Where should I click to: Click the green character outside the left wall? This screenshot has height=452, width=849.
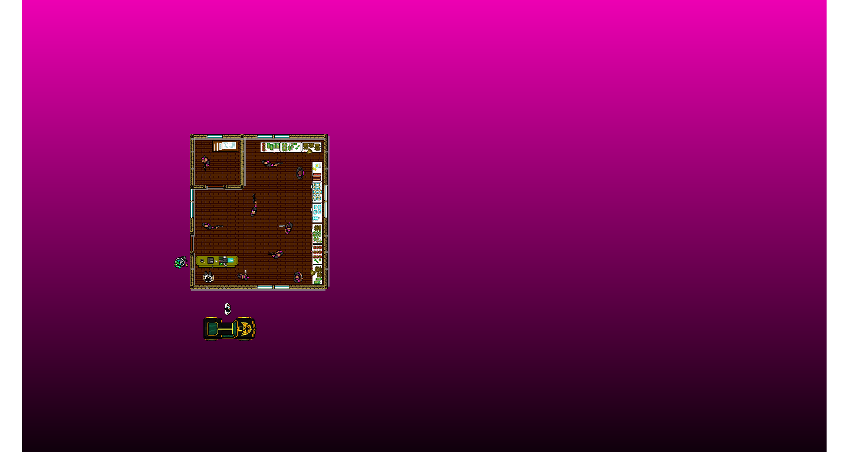[180, 262]
